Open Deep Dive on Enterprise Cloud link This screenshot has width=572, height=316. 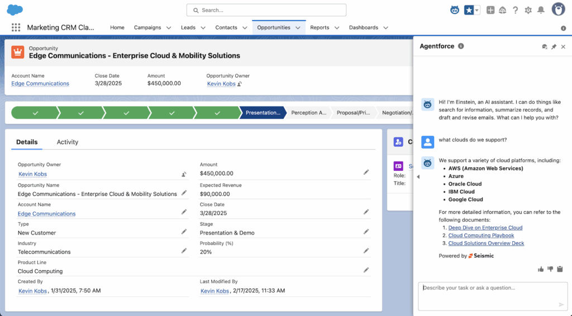coord(485,227)
